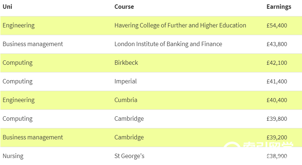
Task: Select the £40,400 earnings cell
Action: 277,100
